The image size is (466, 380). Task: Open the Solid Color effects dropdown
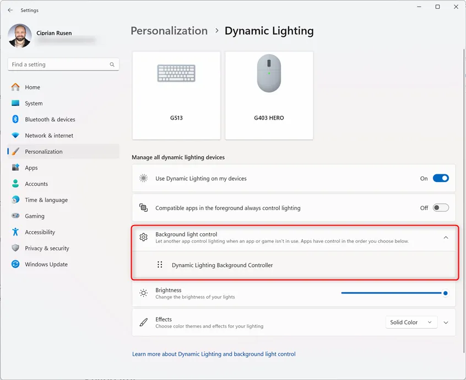coord(410,322)
